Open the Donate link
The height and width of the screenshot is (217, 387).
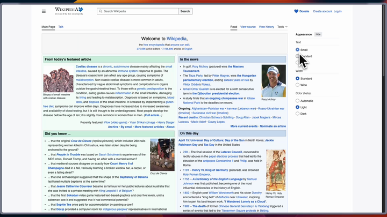point(304,11)
